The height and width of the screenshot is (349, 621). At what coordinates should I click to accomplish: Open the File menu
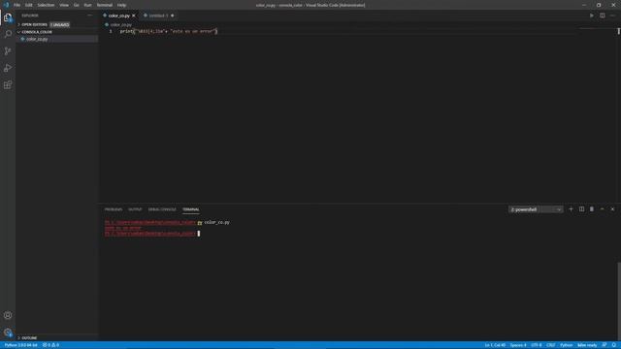pos(17,5)
